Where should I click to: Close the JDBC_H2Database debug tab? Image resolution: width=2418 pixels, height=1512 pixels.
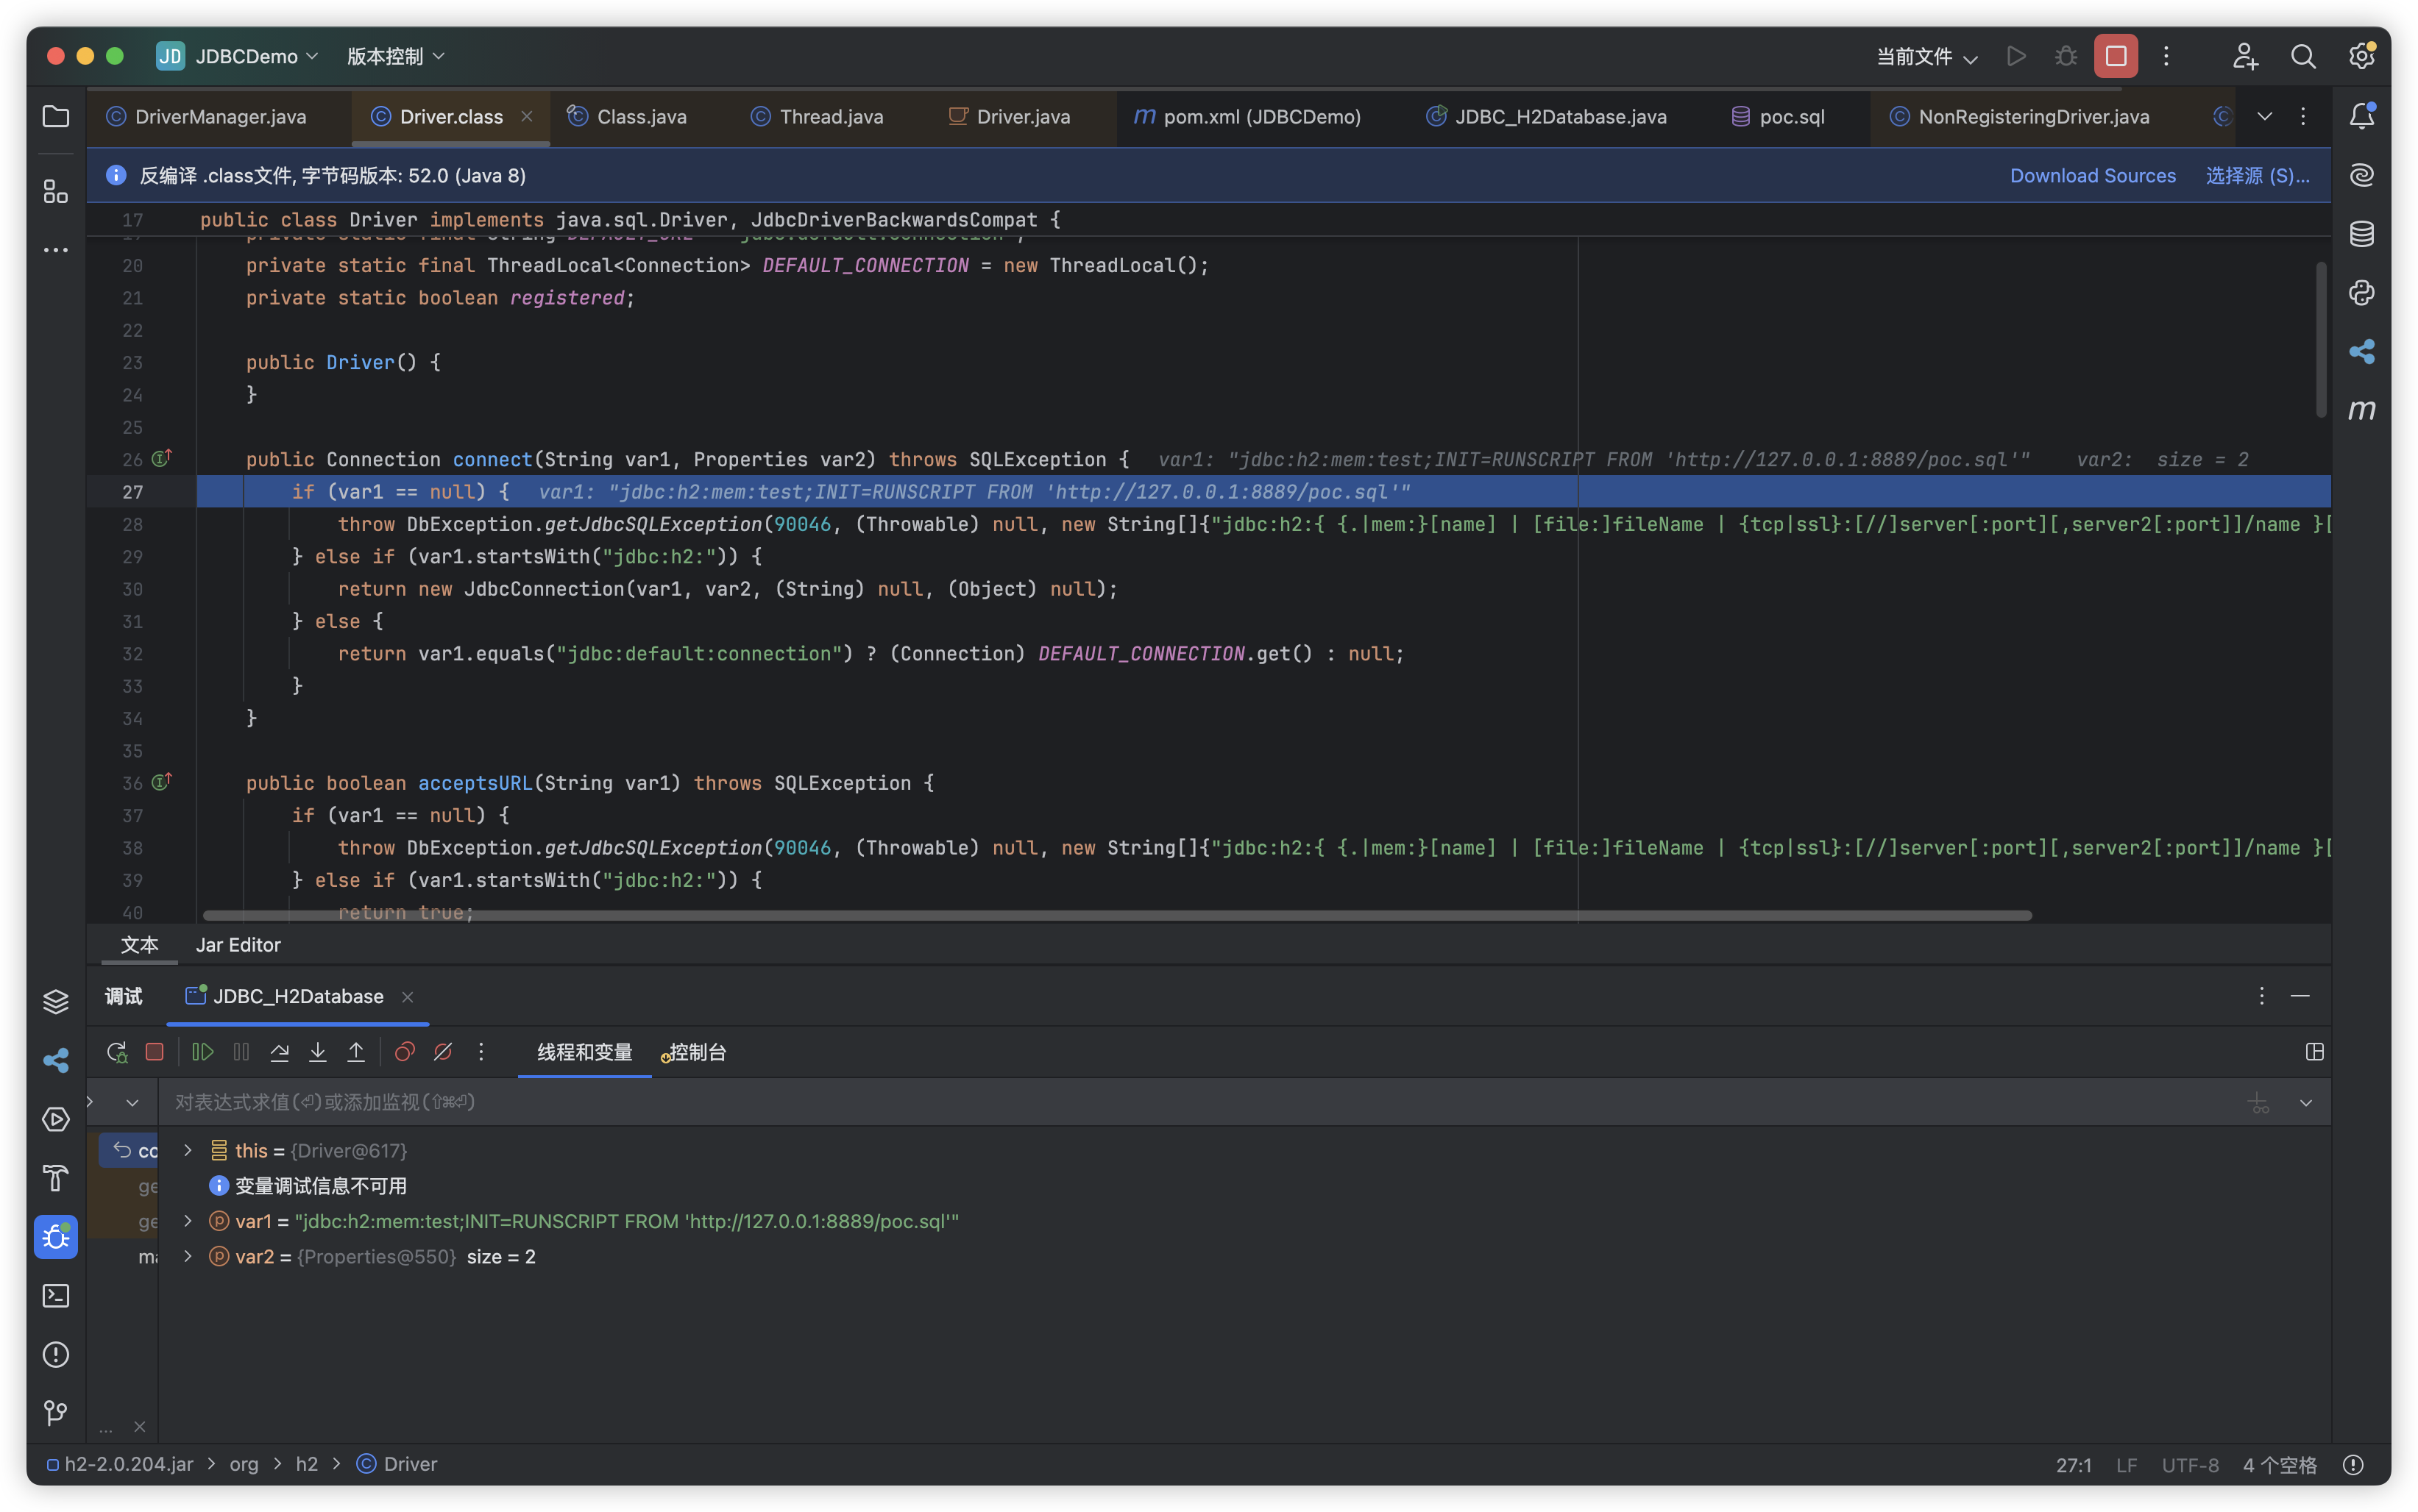pyautogui.click(x=407, y=997)
